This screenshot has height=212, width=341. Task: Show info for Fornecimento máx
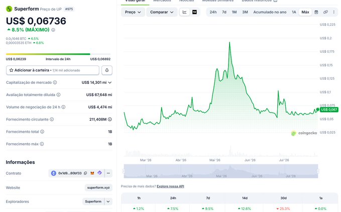(x=42, y=144)
